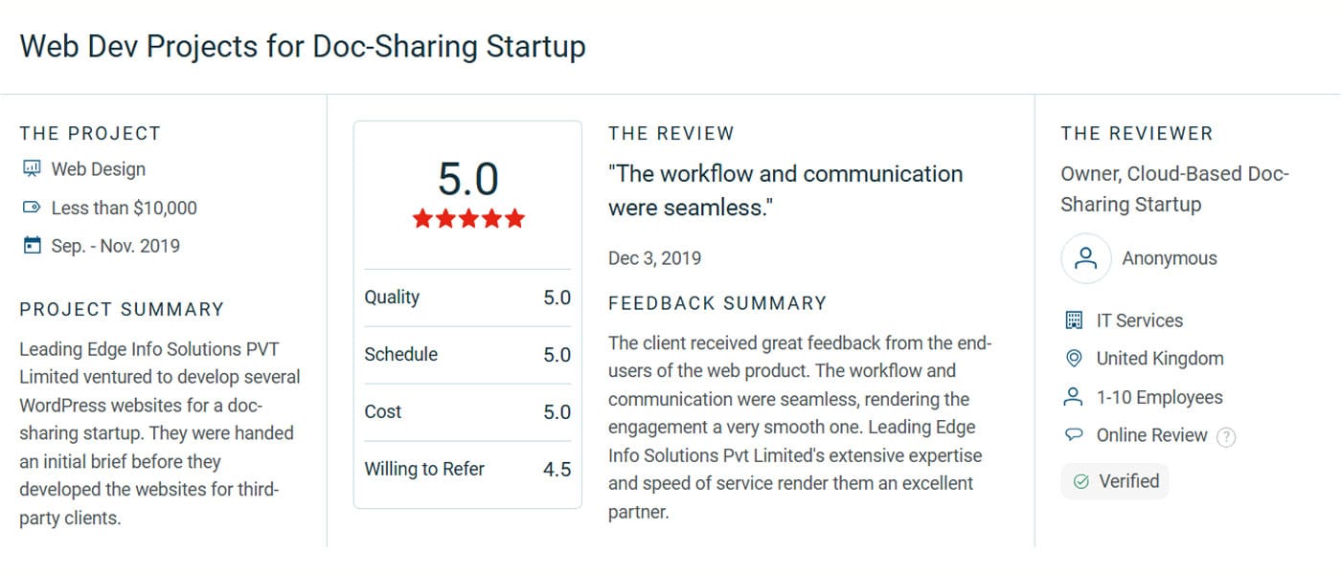Click the Anonymous reviewer avatar icon
The image size is (1341, 574).
tap(1085, 257)
